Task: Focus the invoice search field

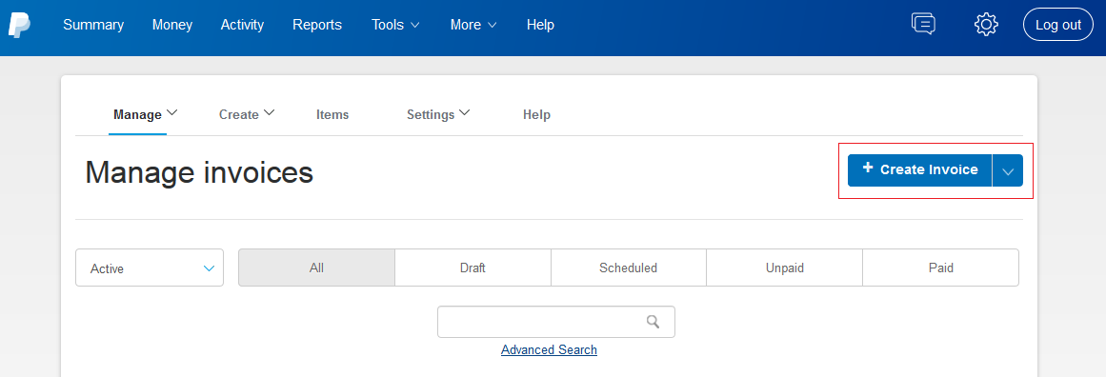Action: [555, 322]
